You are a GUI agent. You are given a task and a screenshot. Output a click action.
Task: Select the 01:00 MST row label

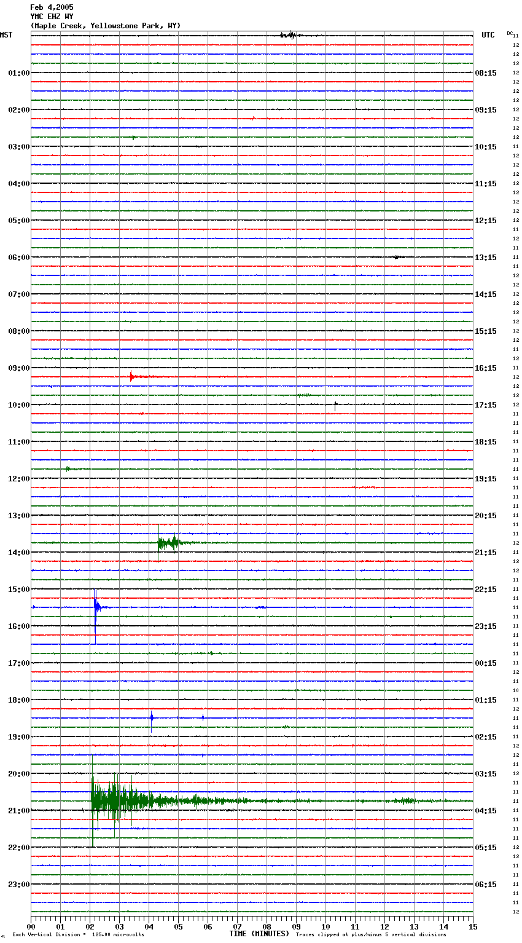coord(19,73)
